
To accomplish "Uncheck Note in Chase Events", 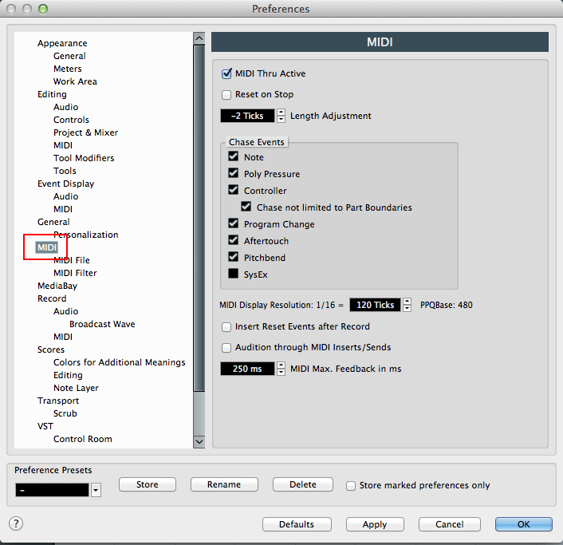I will [x=234, y=156].
